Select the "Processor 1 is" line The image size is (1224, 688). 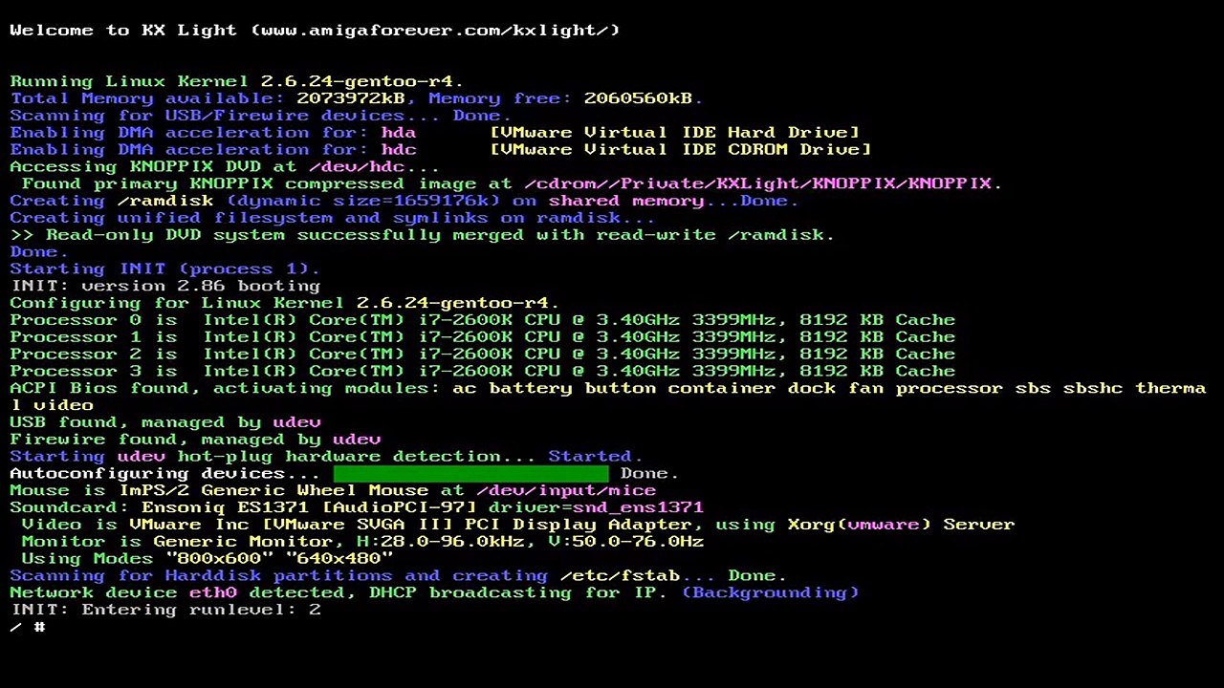tap(483, 337)
